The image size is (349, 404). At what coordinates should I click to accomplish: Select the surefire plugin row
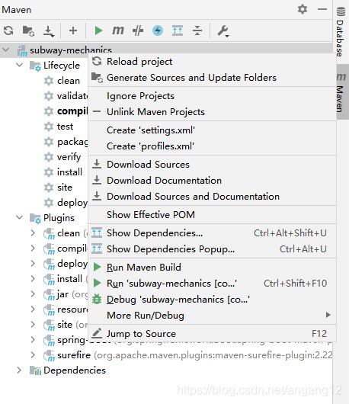(x=166, y=355)
